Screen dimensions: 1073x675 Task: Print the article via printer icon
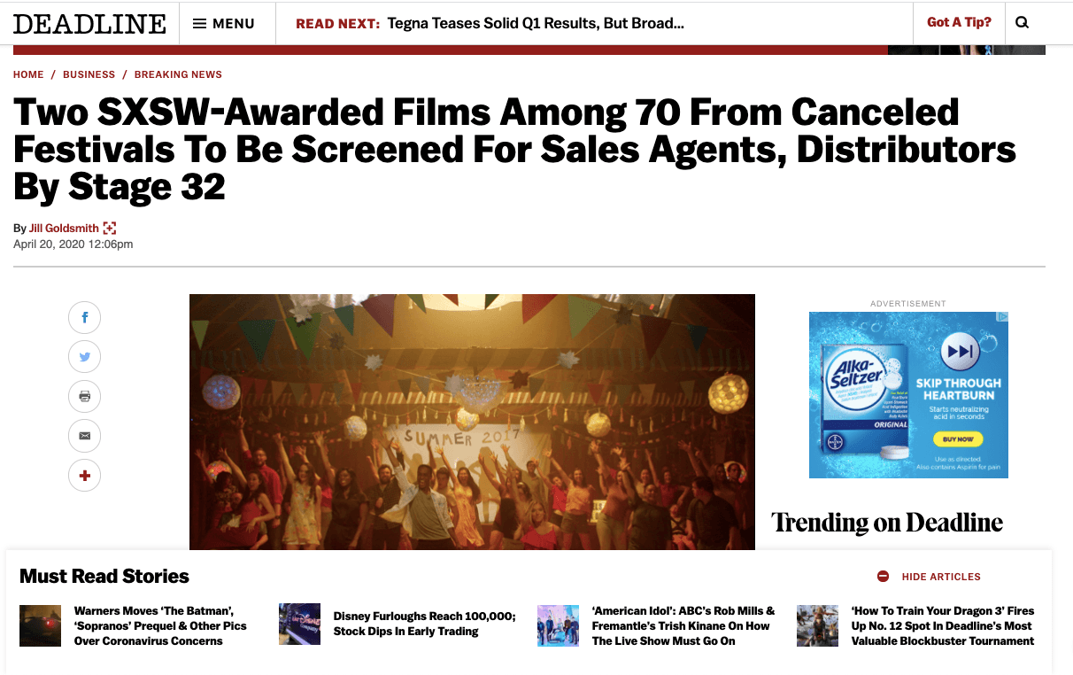[84, 396]
